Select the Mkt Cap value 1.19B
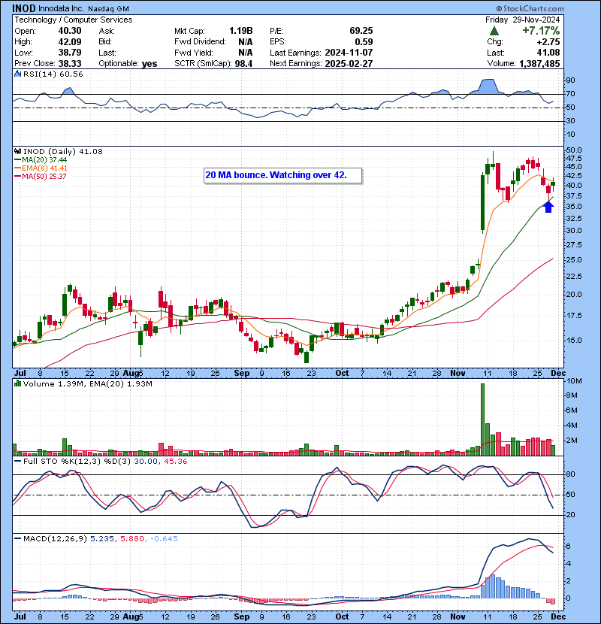This screenshot has height=624, width=601. coord(240,31)
